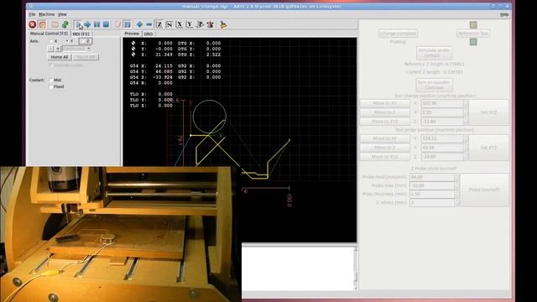Screen dimensions: 537x302
Task: Switch to perspective P view
Action: click(200, 24)
